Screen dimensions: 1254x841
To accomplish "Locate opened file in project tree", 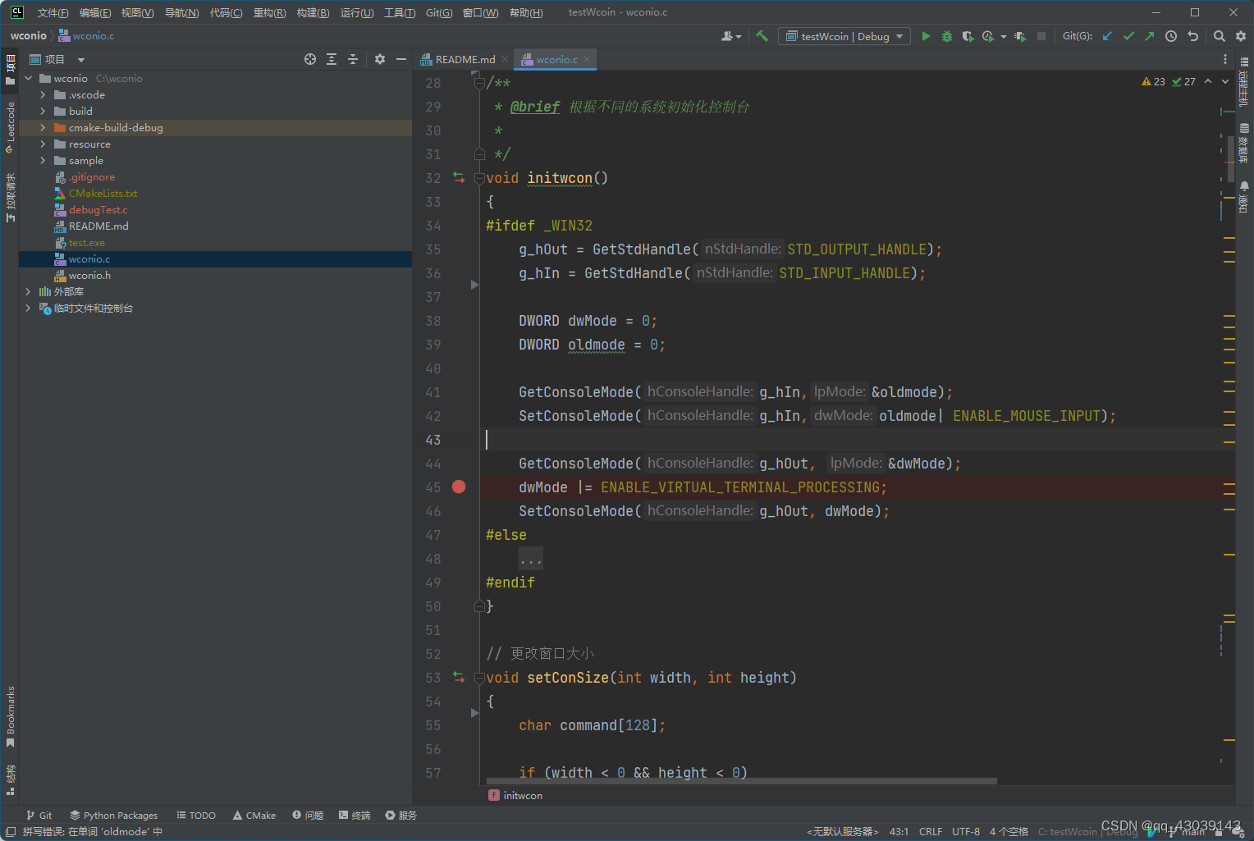I will click(x=310, y=59).
